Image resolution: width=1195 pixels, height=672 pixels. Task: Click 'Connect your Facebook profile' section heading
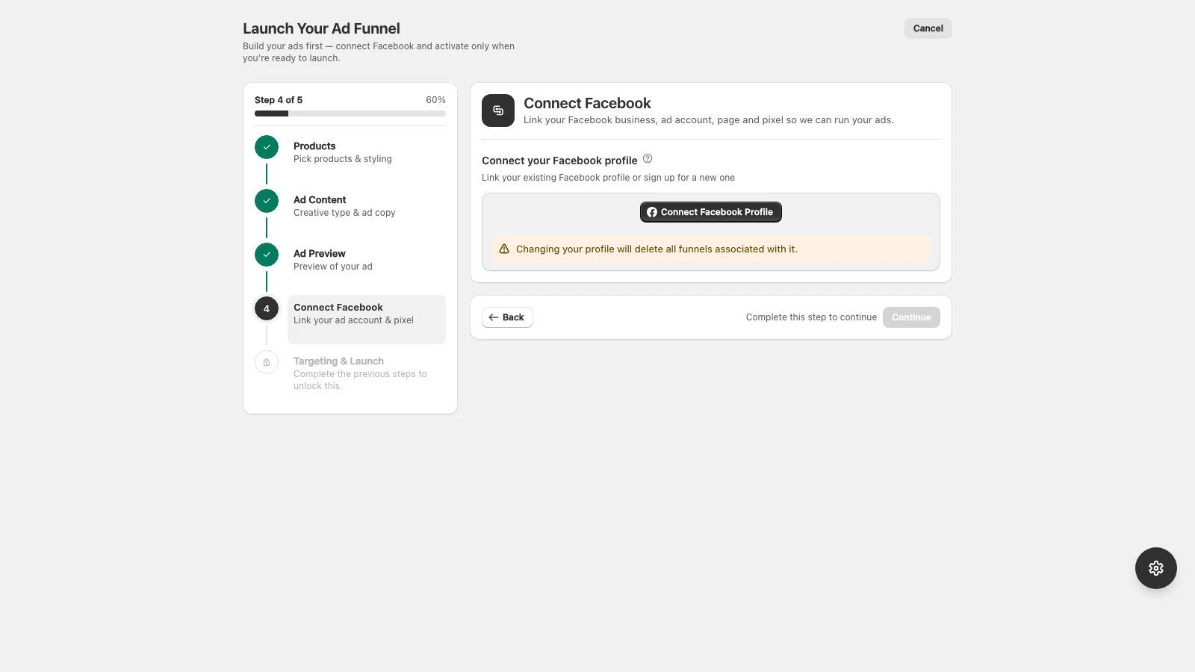pos(559,161)
